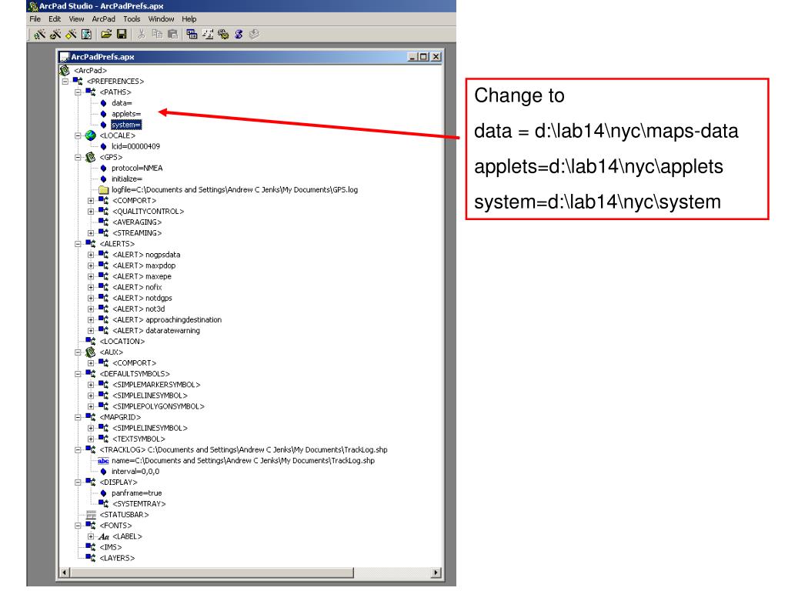
Task: Select the highlighted system= attribute
Action: pos(126,125)
